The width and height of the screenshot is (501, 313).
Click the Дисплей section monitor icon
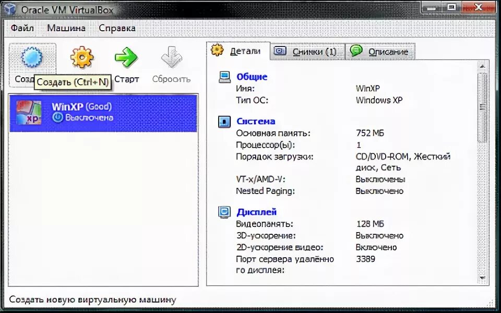(224, 212)
